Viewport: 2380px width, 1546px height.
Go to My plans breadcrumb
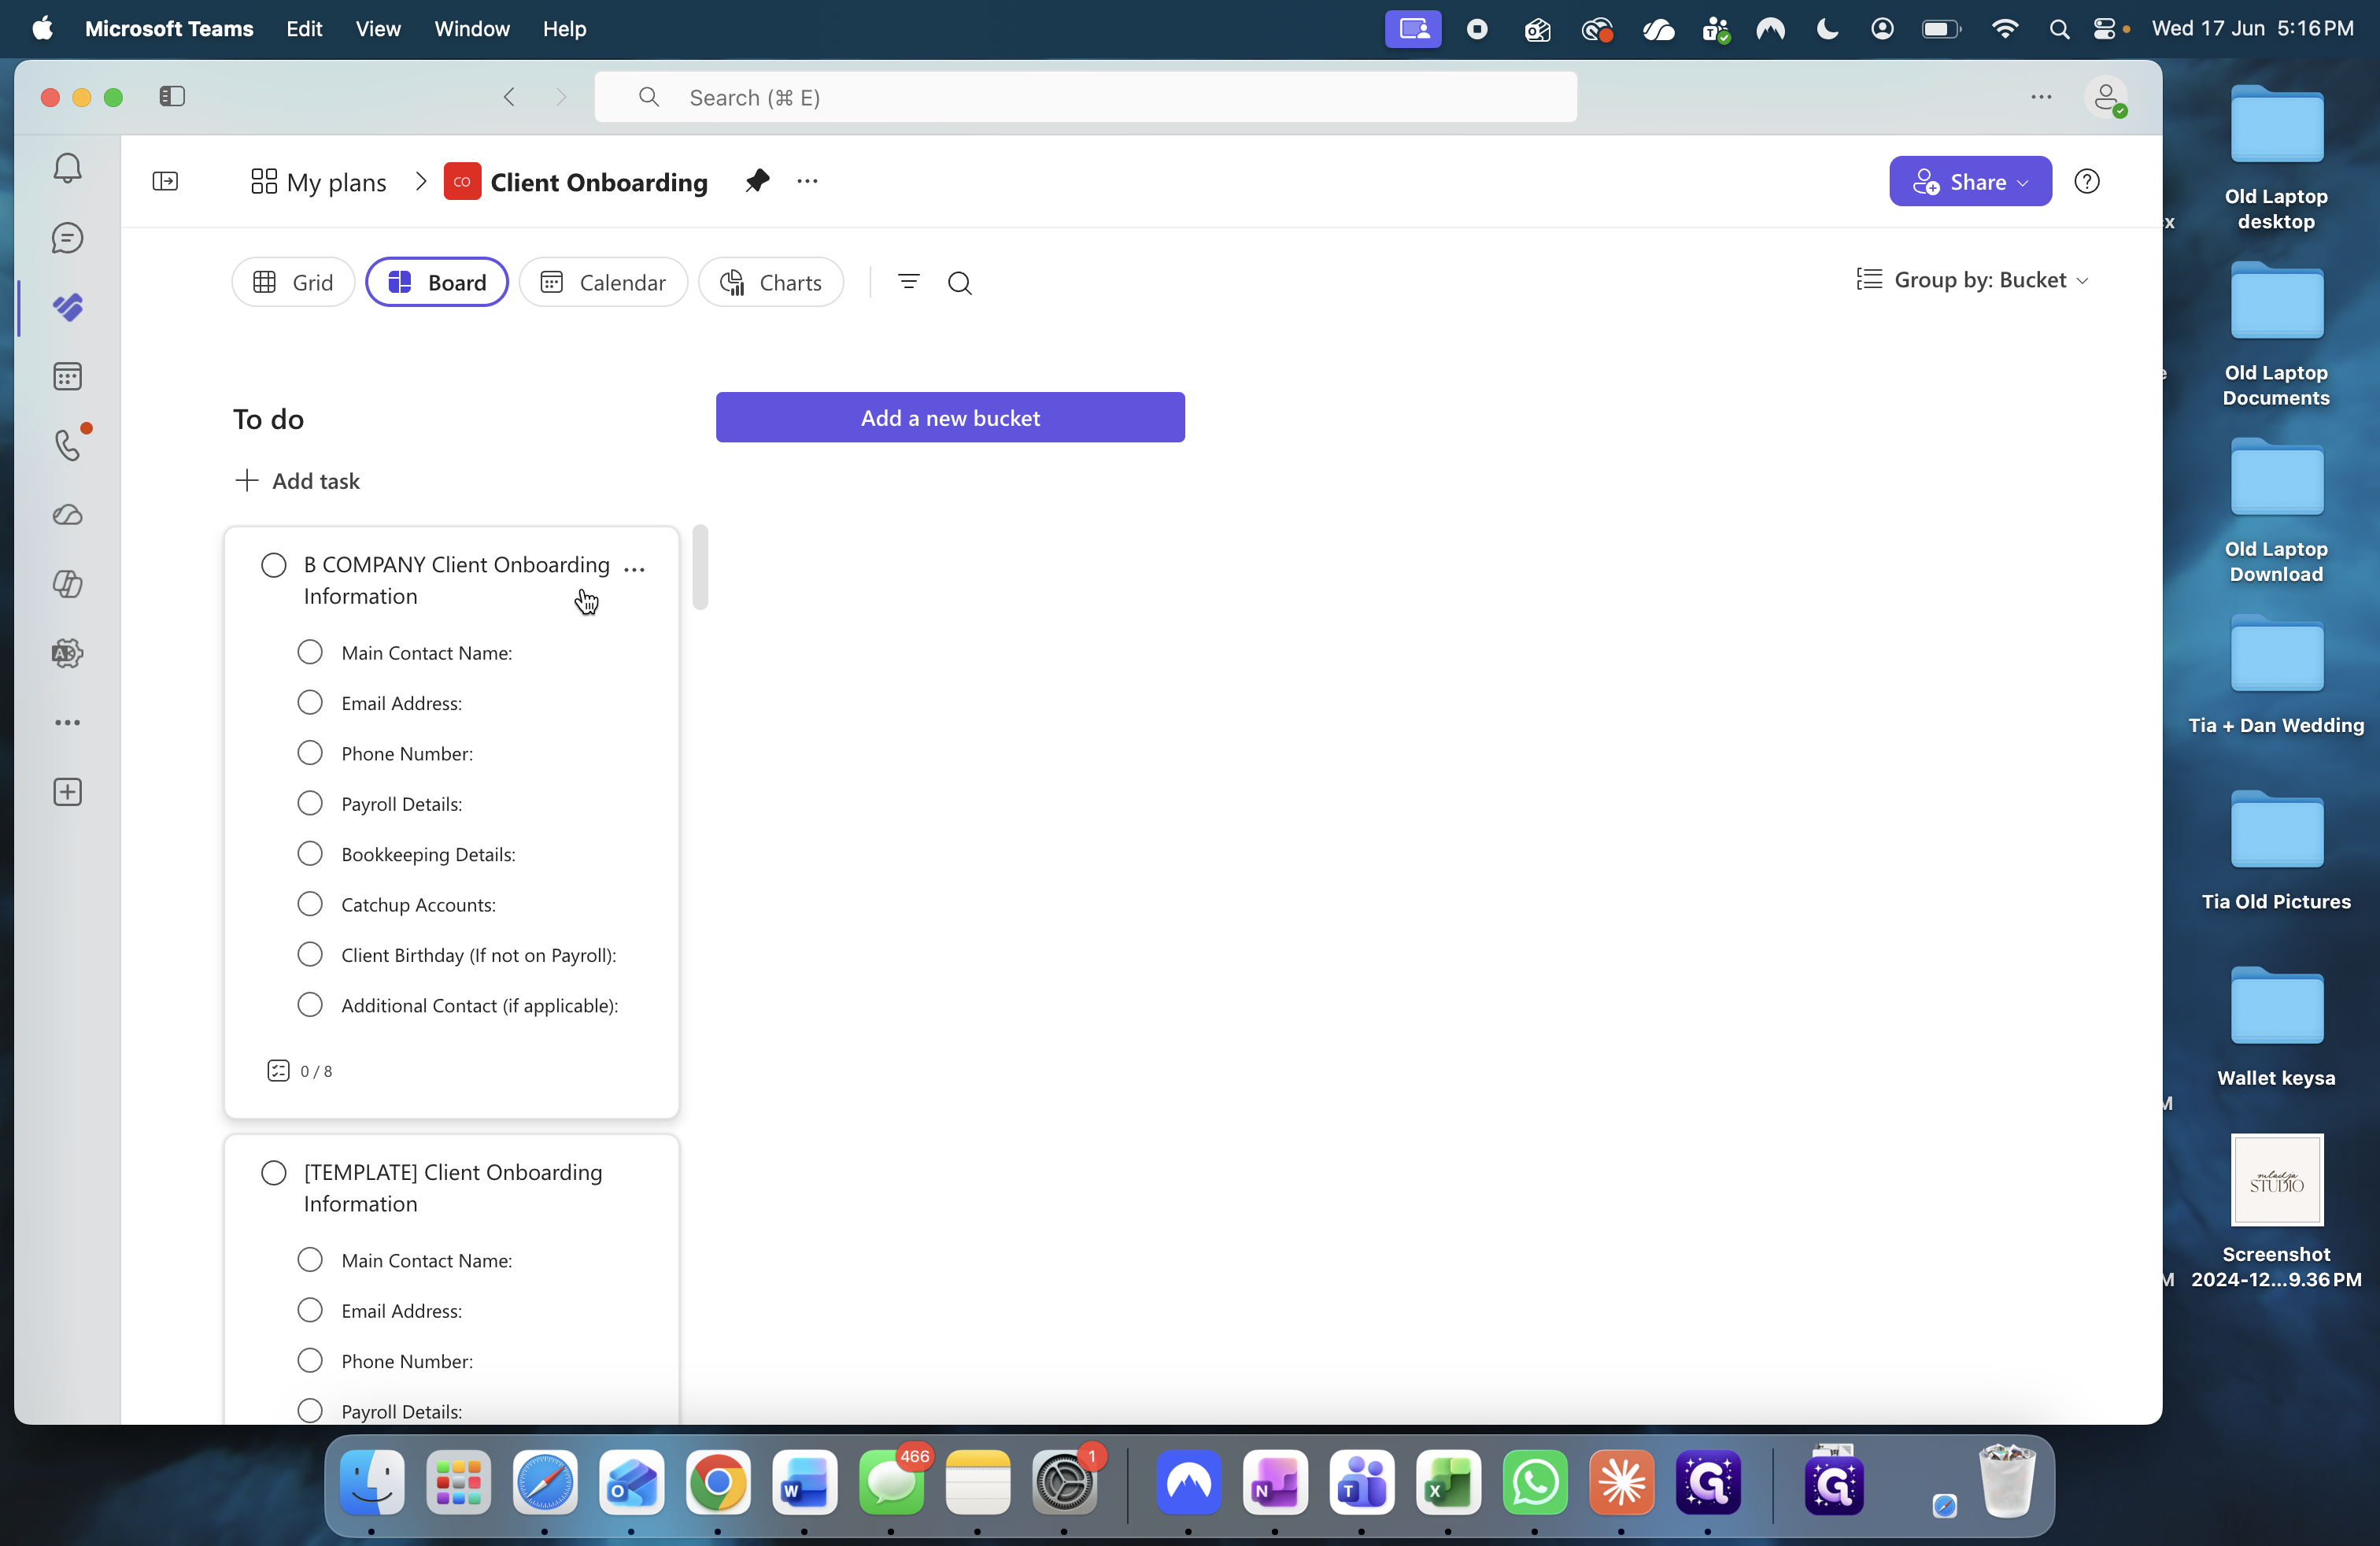(x=318, y=182)
